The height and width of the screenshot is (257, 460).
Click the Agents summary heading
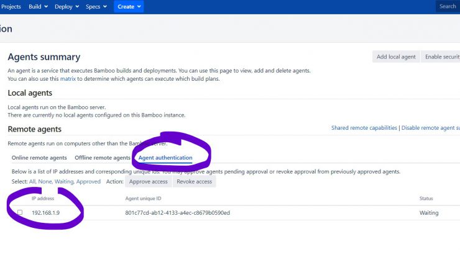point(44,57)
